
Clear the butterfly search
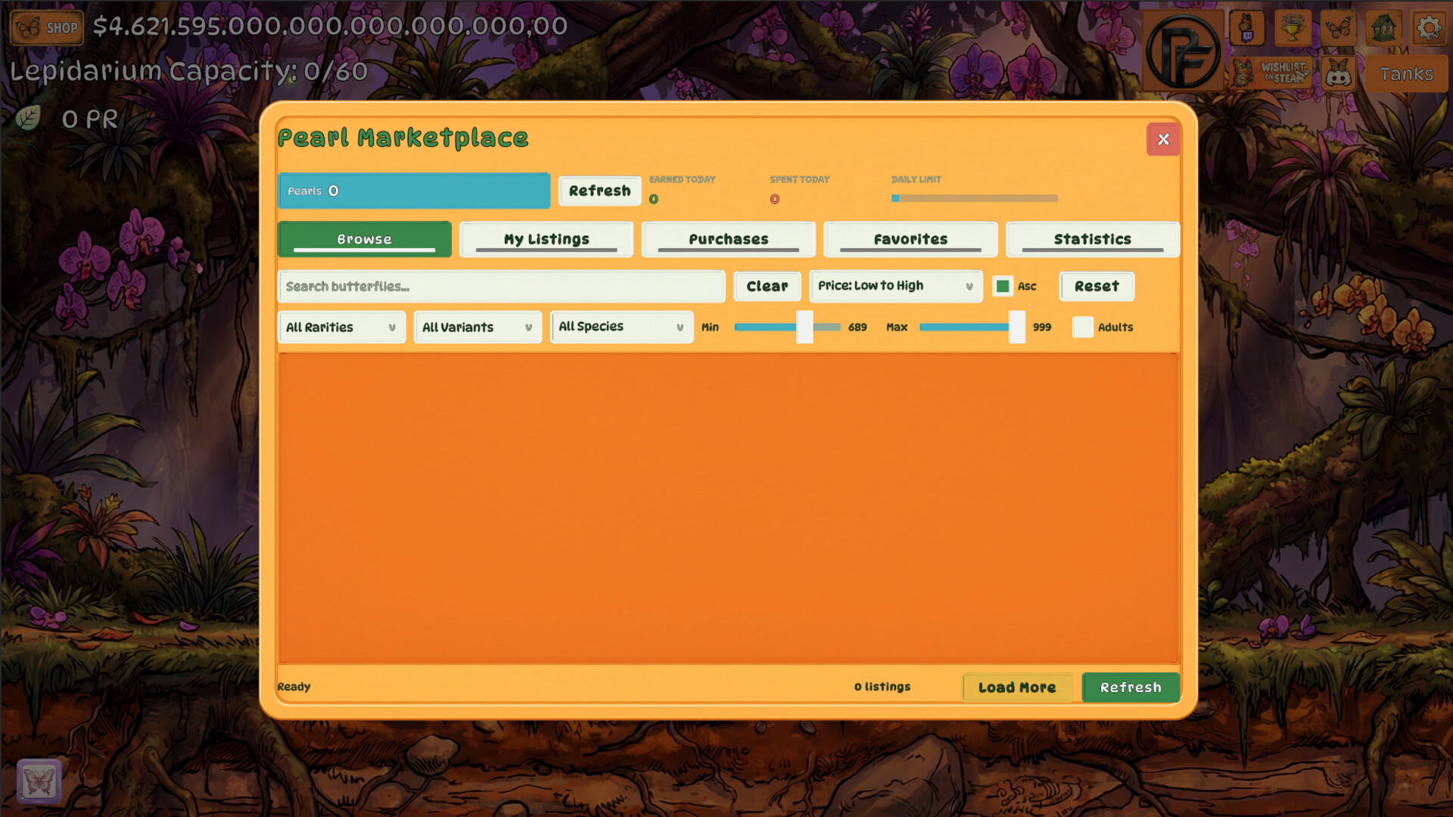[x=767, y=286]
